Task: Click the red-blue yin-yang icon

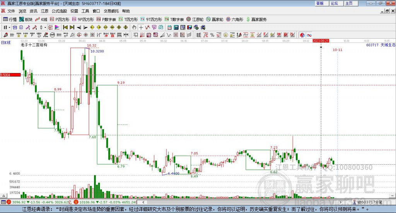Action: (x=302, y=35)
